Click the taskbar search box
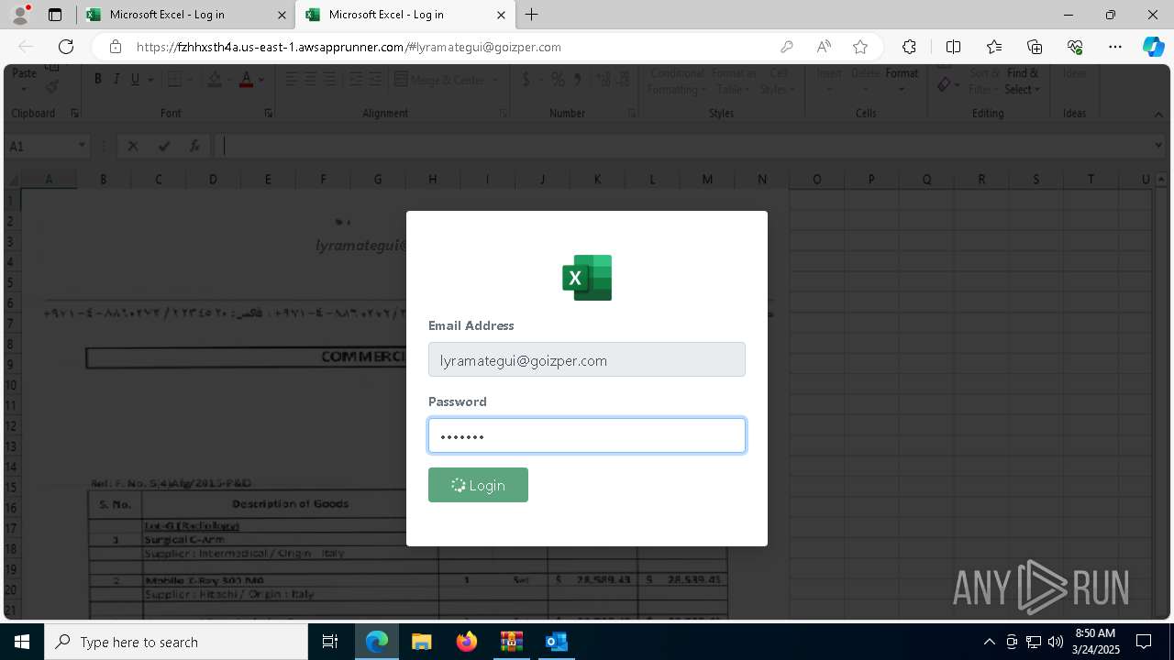The width and height of the screenshot is (1174, 660). click(176, 642)
